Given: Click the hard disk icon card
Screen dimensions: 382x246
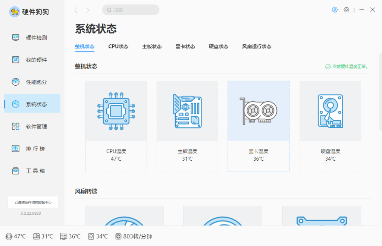Looking at the screenshot, I should point(331,111).
